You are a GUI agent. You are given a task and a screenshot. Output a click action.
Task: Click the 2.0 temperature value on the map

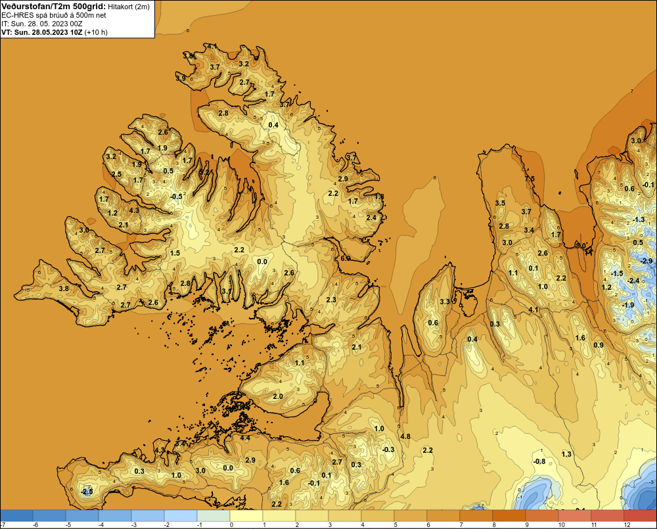point(278,396)
